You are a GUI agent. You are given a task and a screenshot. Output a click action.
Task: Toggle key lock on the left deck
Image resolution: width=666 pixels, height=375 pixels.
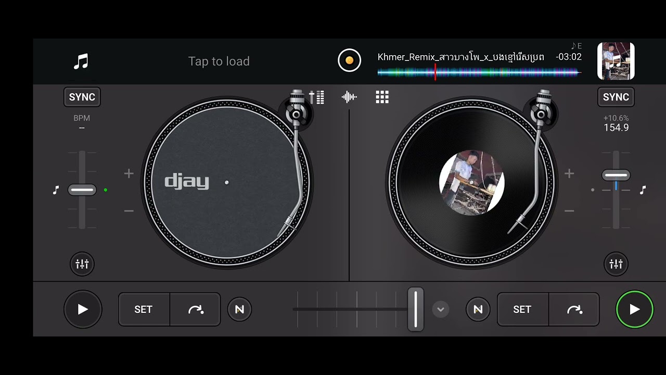(x=56, y=190)
